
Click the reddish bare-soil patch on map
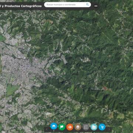[105, 88]
